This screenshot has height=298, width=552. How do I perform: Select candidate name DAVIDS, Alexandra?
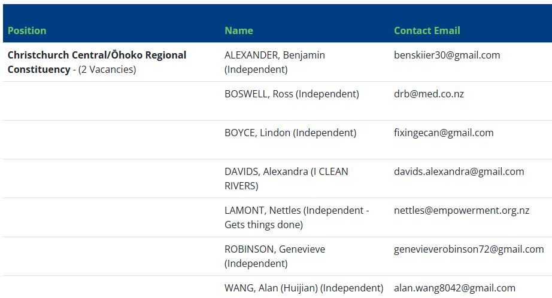point(266,171)
